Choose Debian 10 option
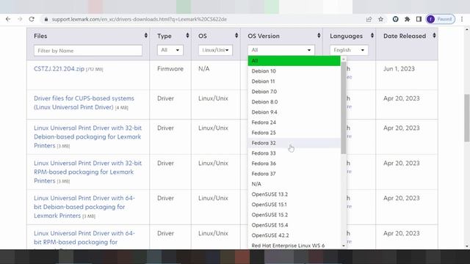The image size is (470, 264). click(294, 71)
